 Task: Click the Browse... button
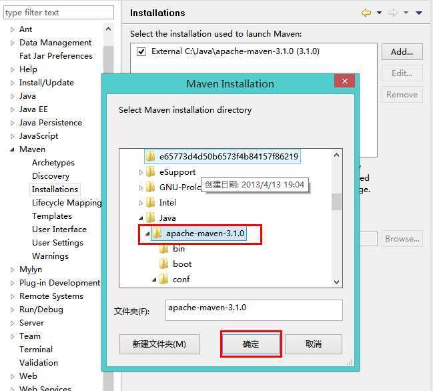402,239
